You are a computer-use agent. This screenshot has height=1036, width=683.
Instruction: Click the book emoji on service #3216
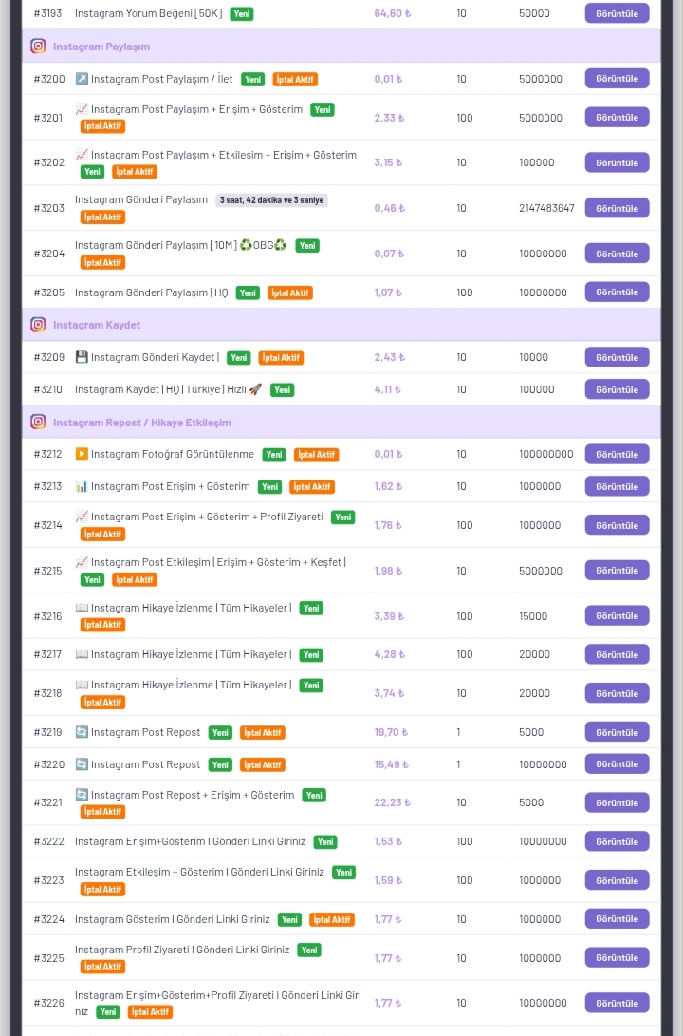82,608
